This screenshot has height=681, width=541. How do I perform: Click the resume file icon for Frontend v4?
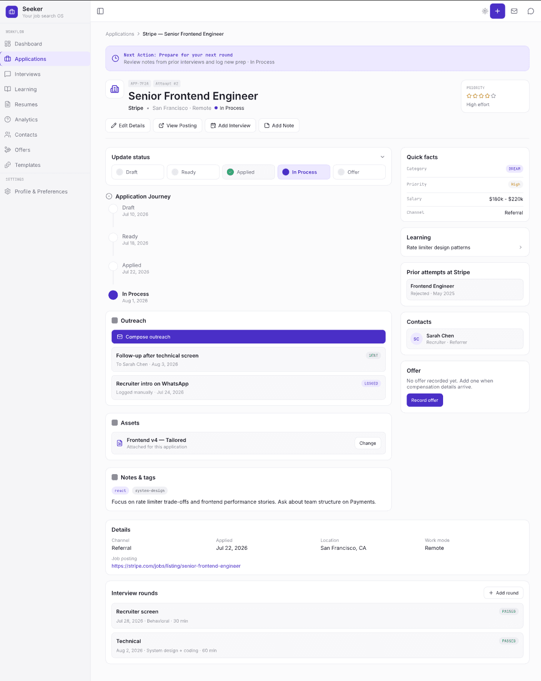tap(120, 443)
